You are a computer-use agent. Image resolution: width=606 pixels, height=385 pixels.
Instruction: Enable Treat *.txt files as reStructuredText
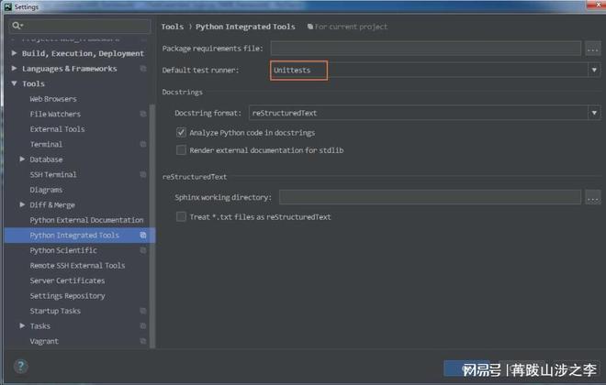[x=181, y=216]
